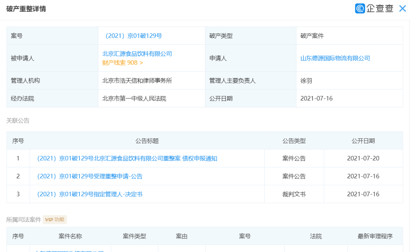Viewport: 410px width, 252px height.
Task: Click the 公告类型 column header
Action: click(294, 141)
